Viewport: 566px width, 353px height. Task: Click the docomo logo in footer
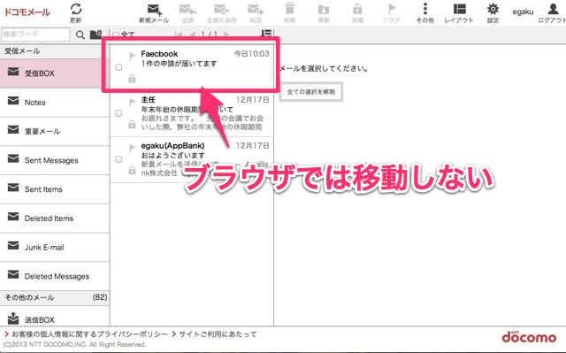[x=529, y=337]
